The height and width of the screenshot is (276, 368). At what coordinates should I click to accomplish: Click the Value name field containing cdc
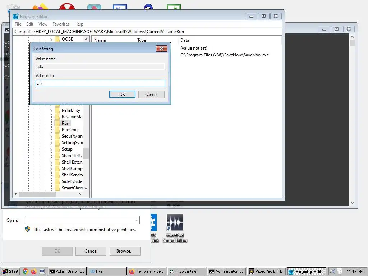[100, 66]
